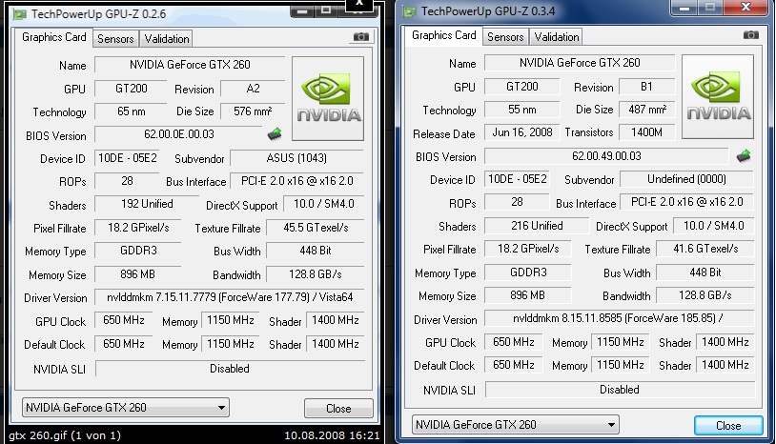Click the Shaders value 216 Unified
The image size is (776, 444).
pos(537,226)
